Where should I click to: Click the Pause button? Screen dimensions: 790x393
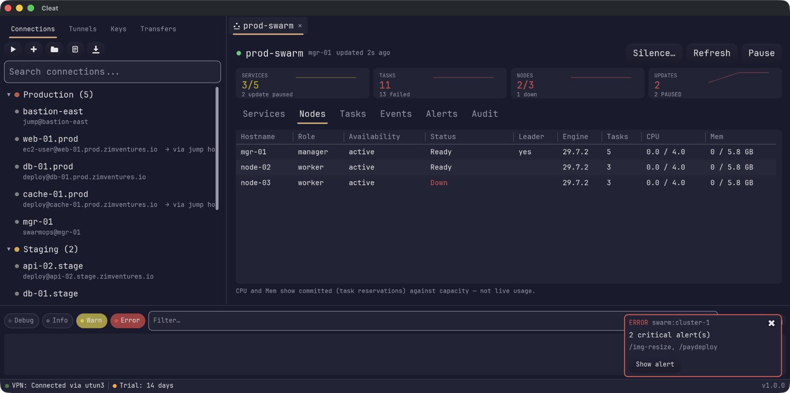click(x=762, y=53)
